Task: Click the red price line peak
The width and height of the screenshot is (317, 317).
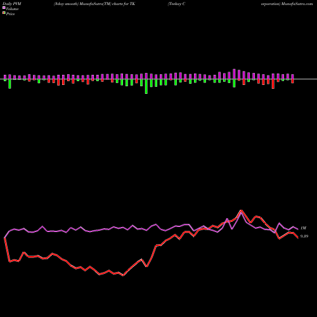Action: point(241,210)
